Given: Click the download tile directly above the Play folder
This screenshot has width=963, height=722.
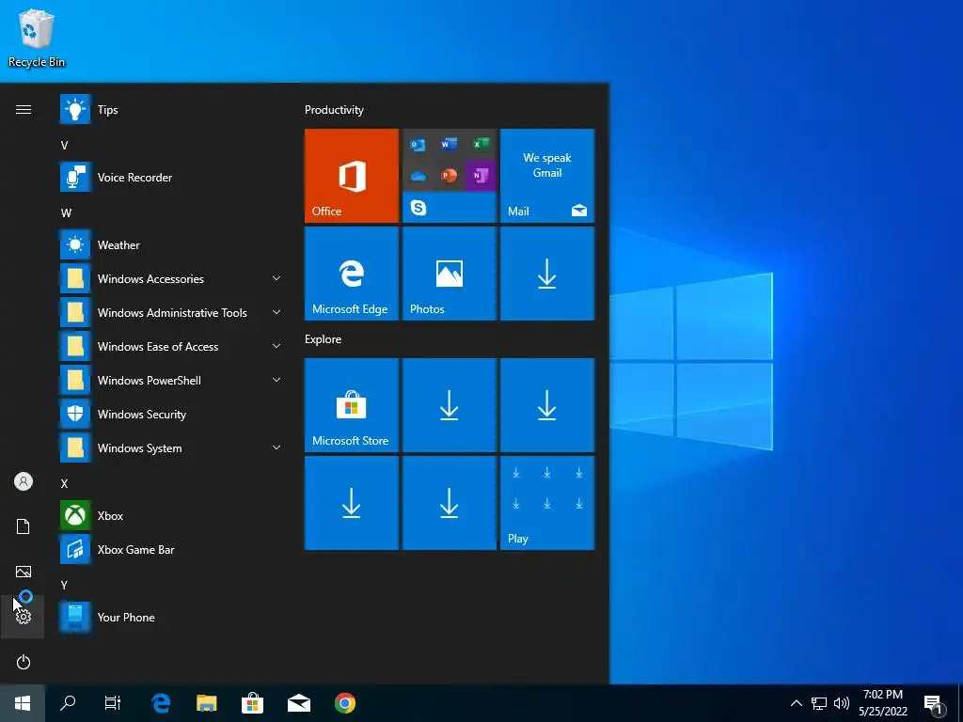Looking at the screenshot, I should click(547, 405).
